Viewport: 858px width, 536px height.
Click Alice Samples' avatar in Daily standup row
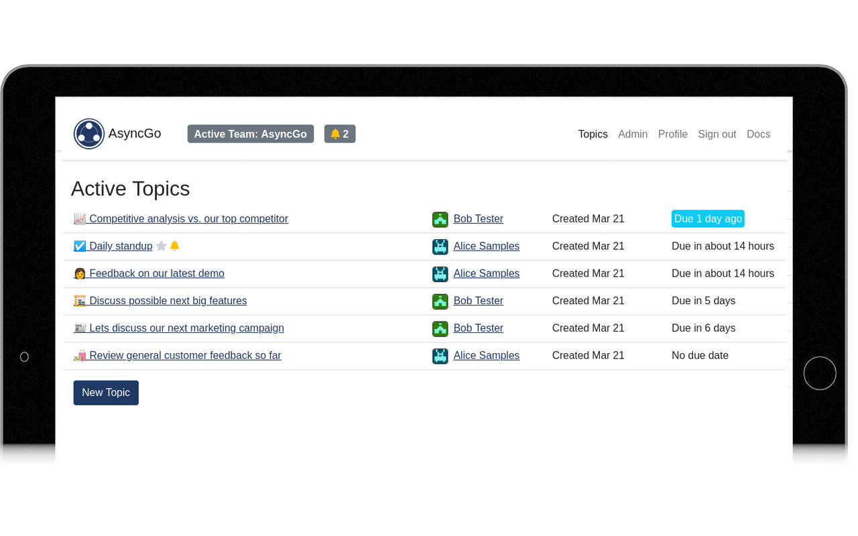440,247
